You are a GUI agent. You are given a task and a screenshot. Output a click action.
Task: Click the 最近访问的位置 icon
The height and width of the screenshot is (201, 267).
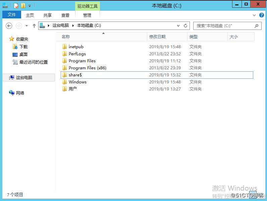pos(15,62)
